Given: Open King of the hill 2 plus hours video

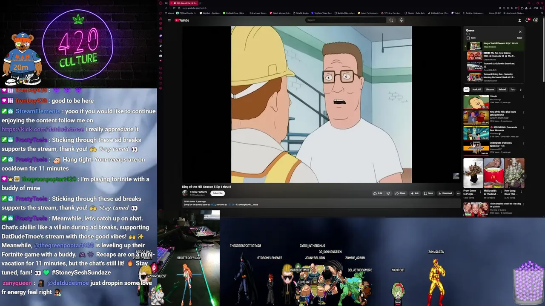Looking at the screenshot, I should point(476,118).
